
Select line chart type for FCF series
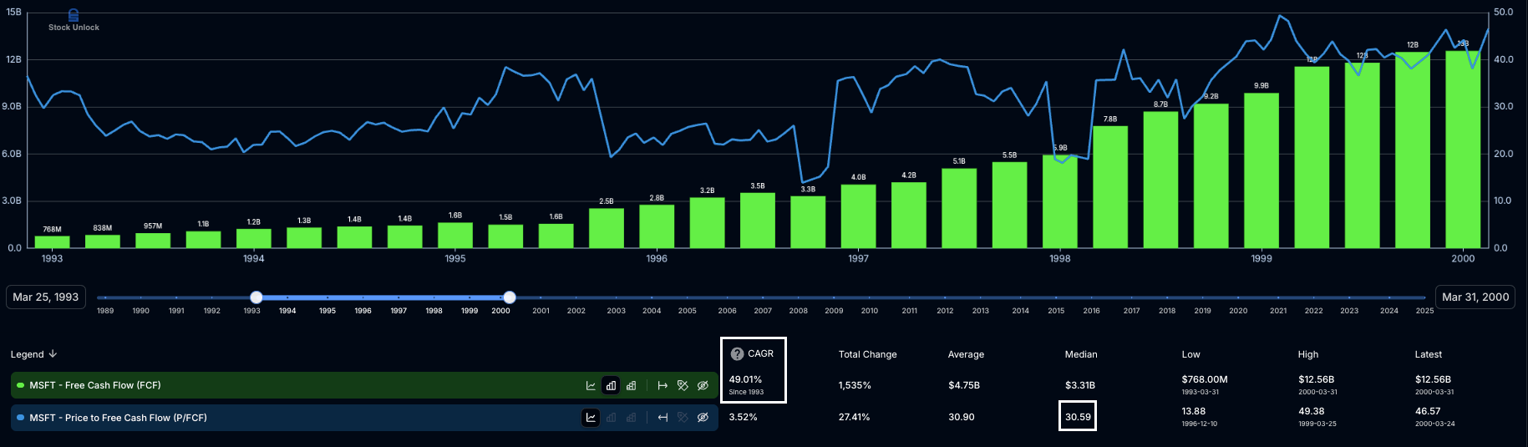tap(591, 385)
